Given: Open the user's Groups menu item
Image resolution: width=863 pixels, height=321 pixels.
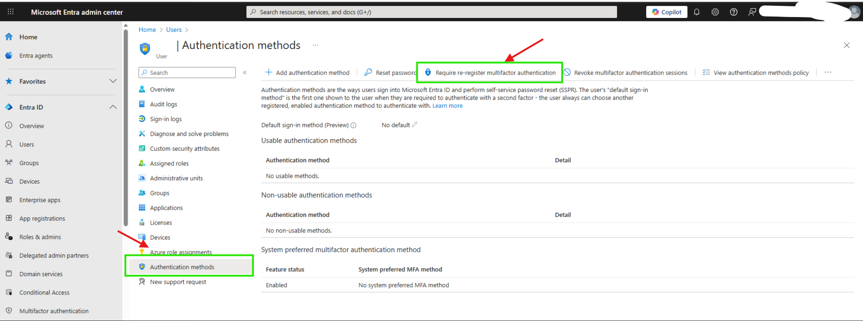Looking at the screenshot, I should tap(160, 193).
